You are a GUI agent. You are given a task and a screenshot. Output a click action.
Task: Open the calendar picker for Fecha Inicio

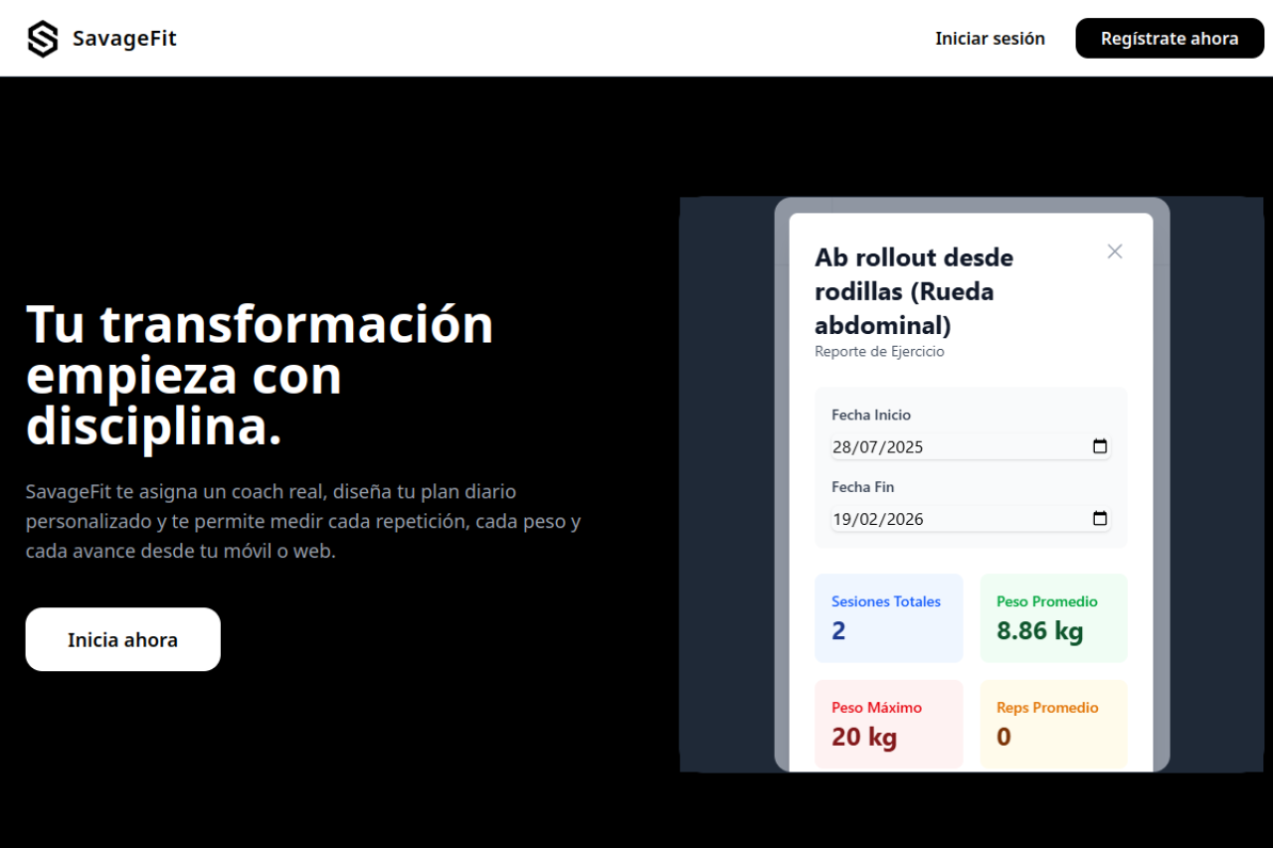tap(1100, 446)
